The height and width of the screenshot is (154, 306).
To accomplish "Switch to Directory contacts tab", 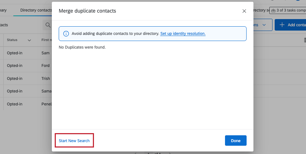I will (x=36, y=10).
